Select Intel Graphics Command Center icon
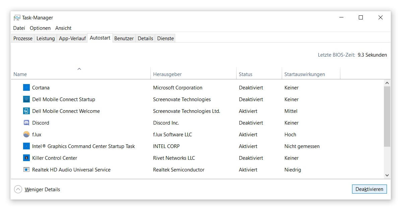The width and height of the screenshot is (402, 211). 26,146
